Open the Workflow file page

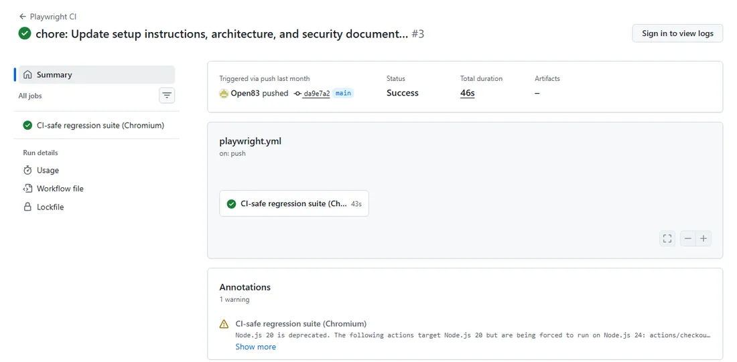tap(53, 188)
